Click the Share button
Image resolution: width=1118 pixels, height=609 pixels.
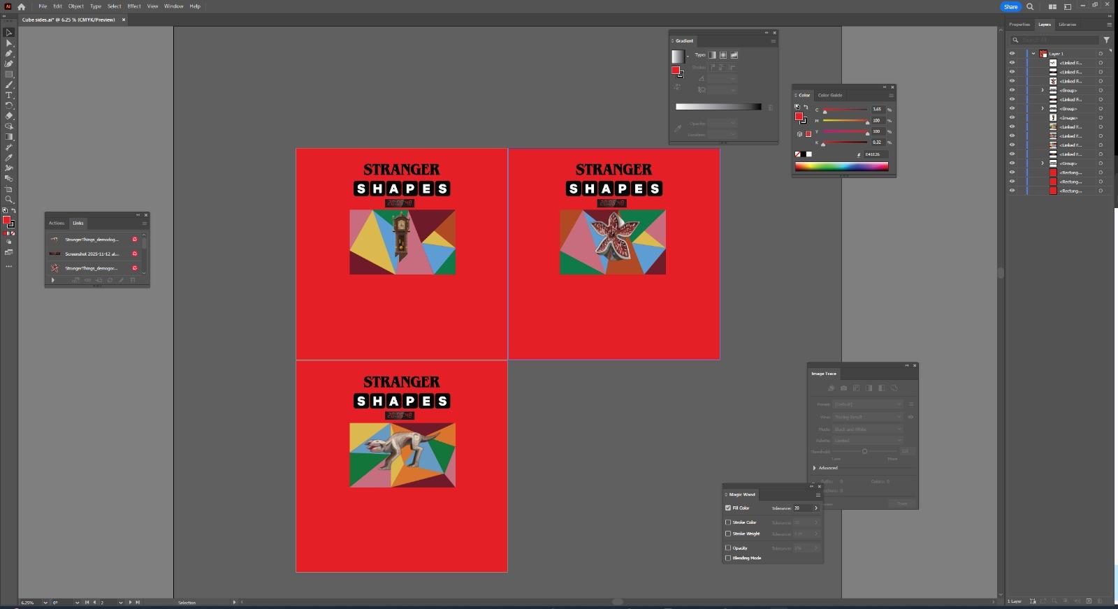tap(1010, 6)
